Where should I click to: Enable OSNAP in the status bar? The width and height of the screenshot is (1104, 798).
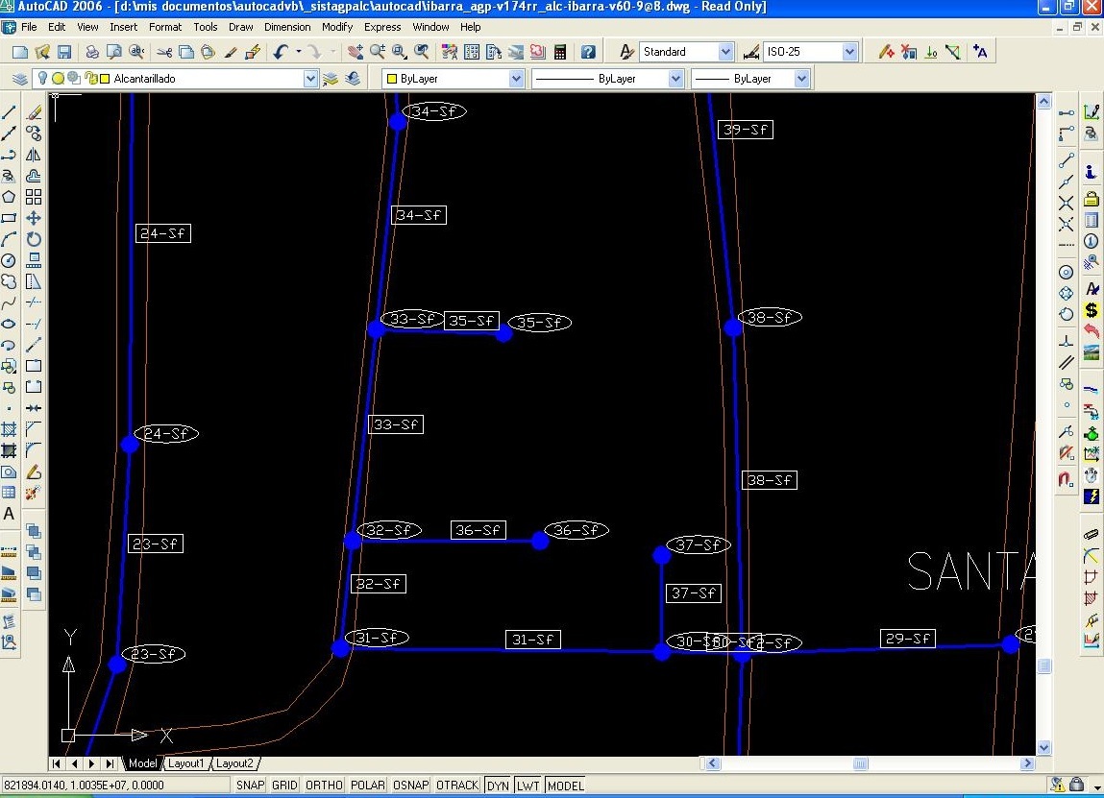coord(410,786)
